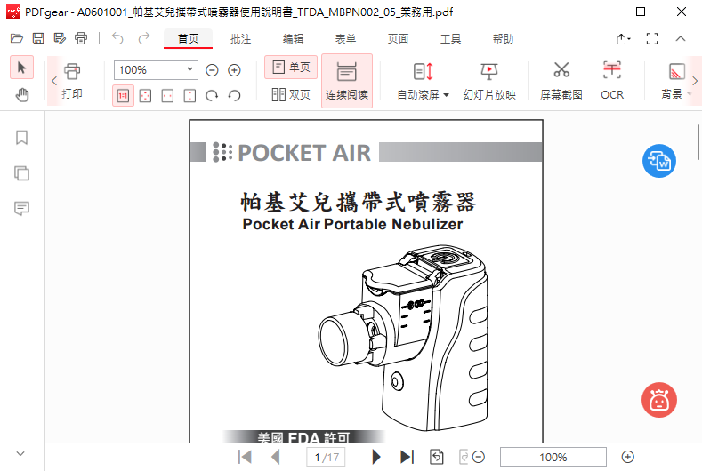Click the go back to previous view icon
The image size is (702, 471).
[x=437, y=457]
